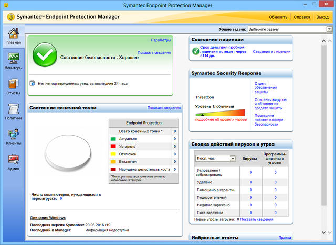The height and width of the screenshot is (245, 336).
Task: Click the unacknowledged notifications icon
Action: 33,83
